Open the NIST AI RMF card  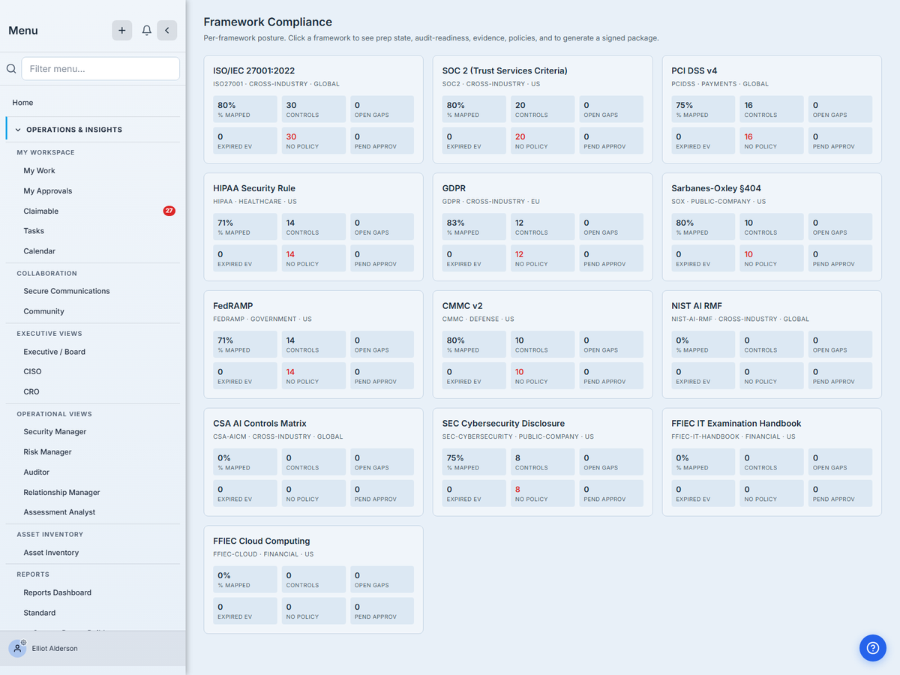(772, 344)
